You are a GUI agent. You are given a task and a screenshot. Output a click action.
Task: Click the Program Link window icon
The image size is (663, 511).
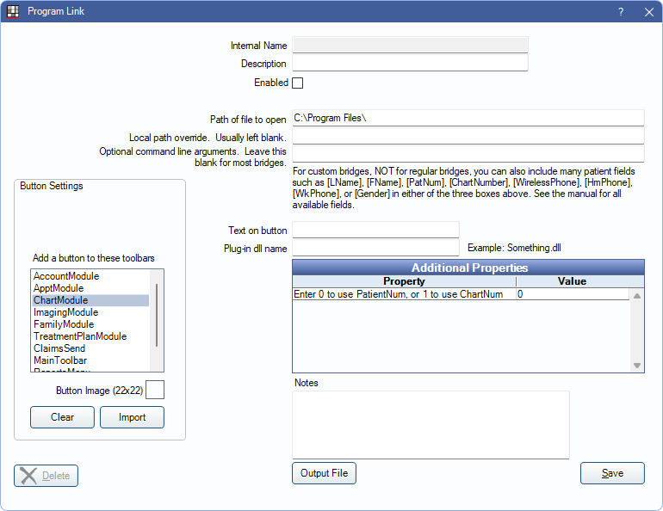[13, 12]
